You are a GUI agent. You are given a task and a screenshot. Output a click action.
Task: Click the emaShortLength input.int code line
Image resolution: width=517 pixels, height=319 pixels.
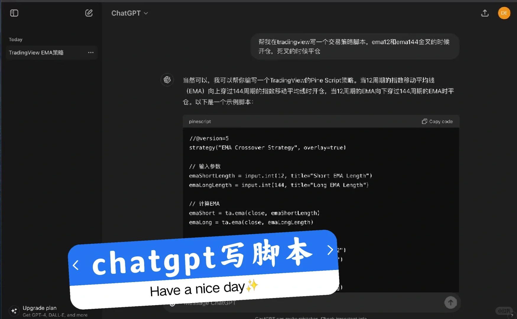(x=281, y=176)
